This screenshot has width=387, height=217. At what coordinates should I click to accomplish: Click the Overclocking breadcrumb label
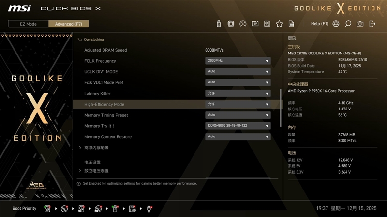click(94, 40)
